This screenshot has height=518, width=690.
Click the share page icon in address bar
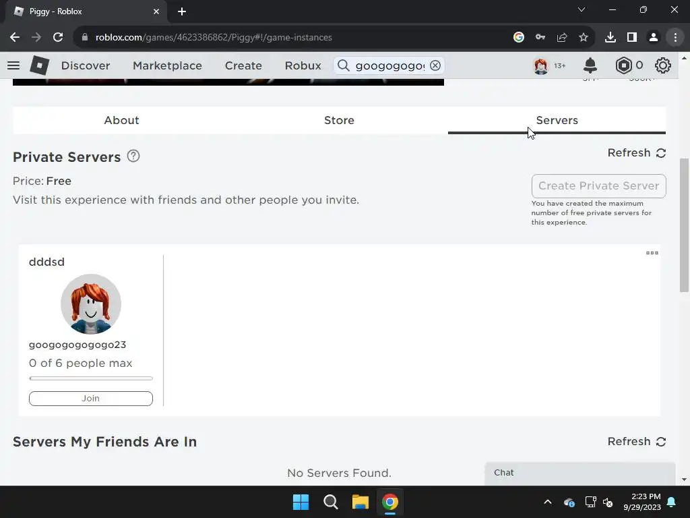(561, 38)
